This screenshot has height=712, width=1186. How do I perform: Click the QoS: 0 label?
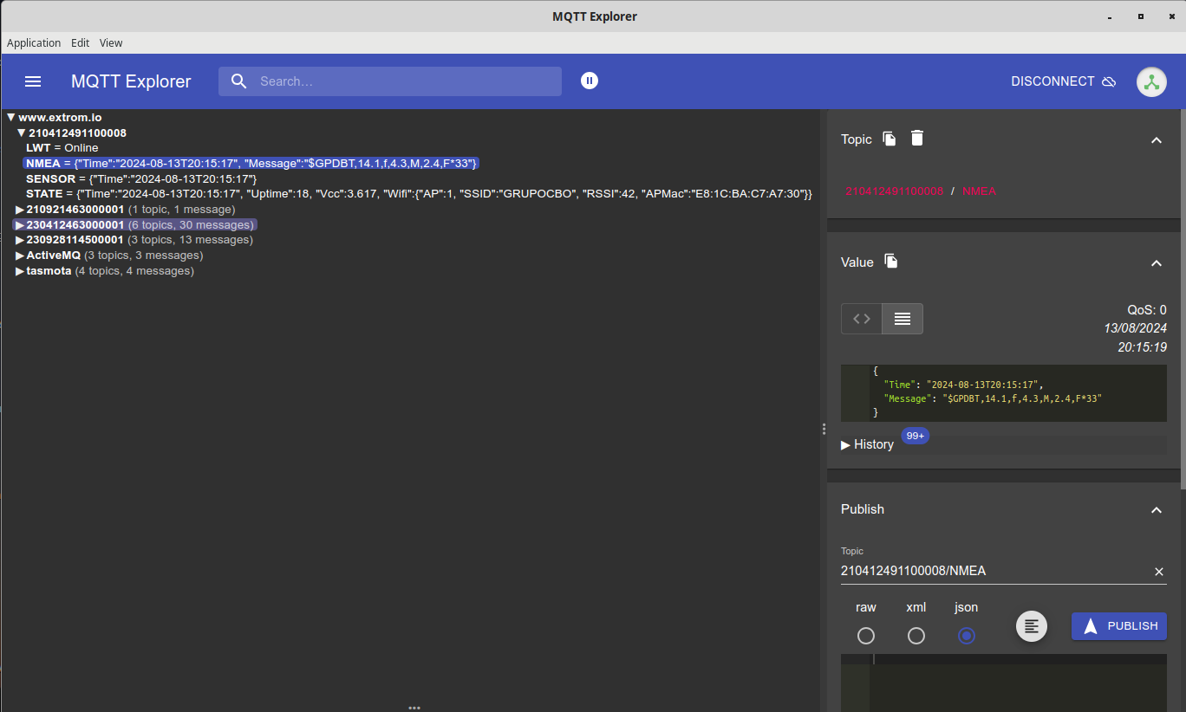click(1146, 310)
